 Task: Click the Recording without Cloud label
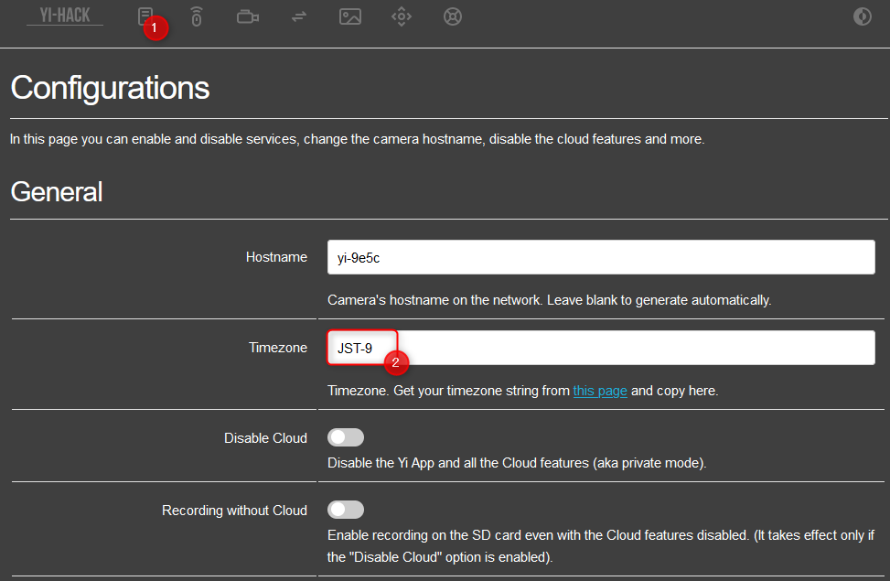(x=234, y=510)
